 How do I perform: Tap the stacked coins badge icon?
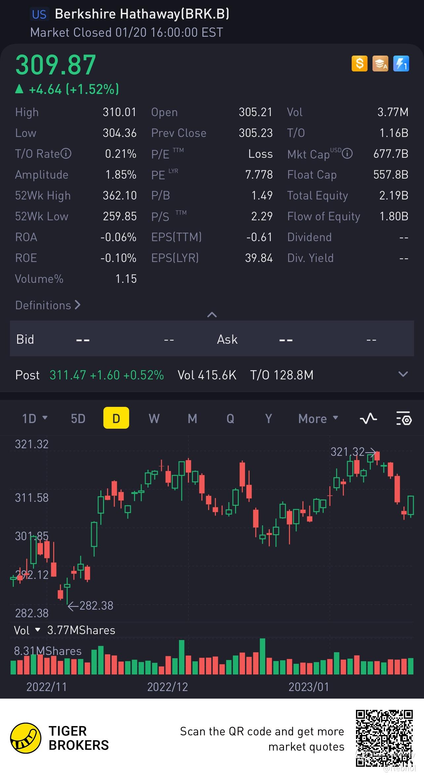380,64
